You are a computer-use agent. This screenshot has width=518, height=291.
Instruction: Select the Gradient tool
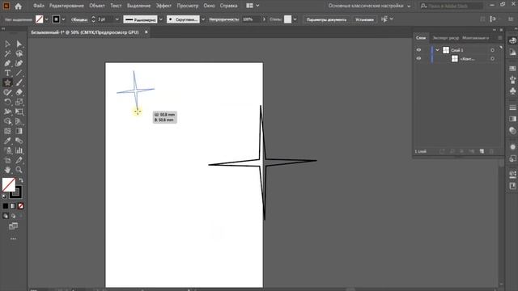[19, 131]
